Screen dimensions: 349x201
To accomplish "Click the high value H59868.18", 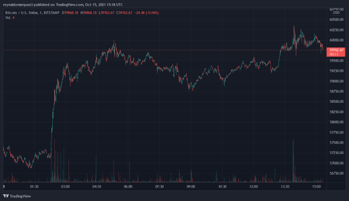I will pyautogui.click(x=88, y=13).
